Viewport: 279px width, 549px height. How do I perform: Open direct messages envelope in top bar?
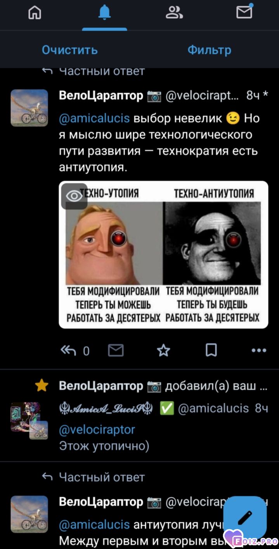click(x=244, y=12)
